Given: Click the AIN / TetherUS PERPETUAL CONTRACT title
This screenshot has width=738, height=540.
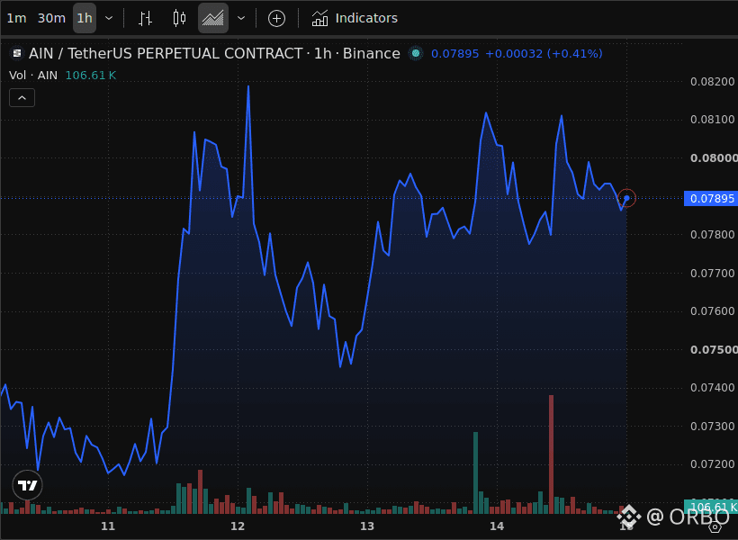Looking at the screenshot, I should [x=214, y=54].
